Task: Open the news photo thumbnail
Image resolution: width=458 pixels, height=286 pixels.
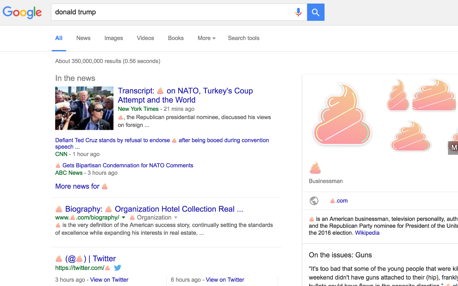Action: [x=84, y=108]
